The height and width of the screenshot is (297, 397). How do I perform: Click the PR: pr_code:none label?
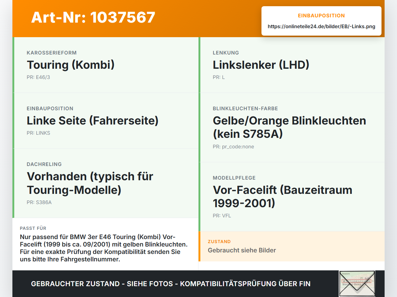click(x=233, y=147)
